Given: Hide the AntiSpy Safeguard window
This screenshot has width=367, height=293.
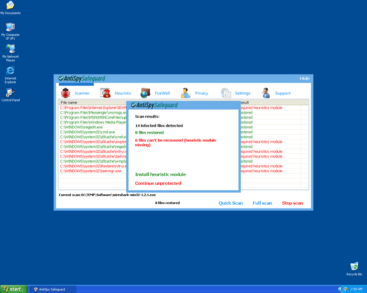Looking at the screenshot, I should [304, 78].
